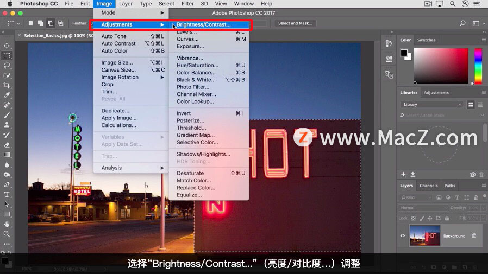Select Add to selection mode
This screenshot has width=488, height=274.
[x=40, y=23]
